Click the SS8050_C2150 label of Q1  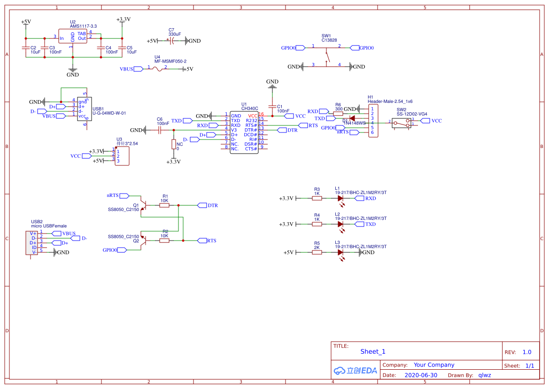point(123,210)
